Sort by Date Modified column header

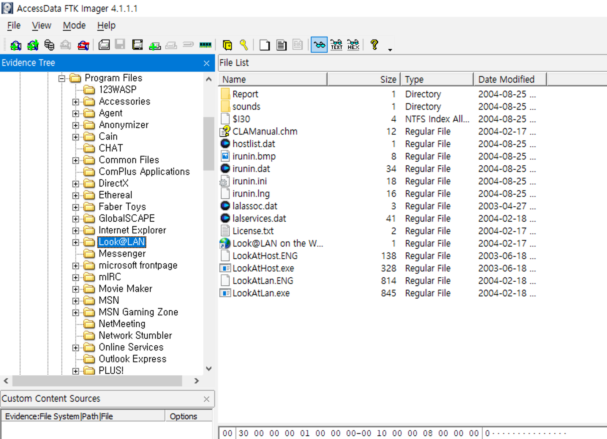pos(510,79)
